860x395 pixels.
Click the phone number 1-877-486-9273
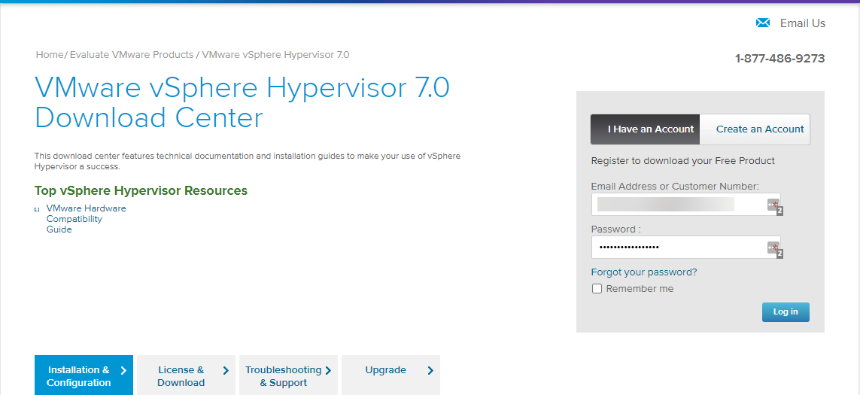pyautogui.click(x=780, y=59)
